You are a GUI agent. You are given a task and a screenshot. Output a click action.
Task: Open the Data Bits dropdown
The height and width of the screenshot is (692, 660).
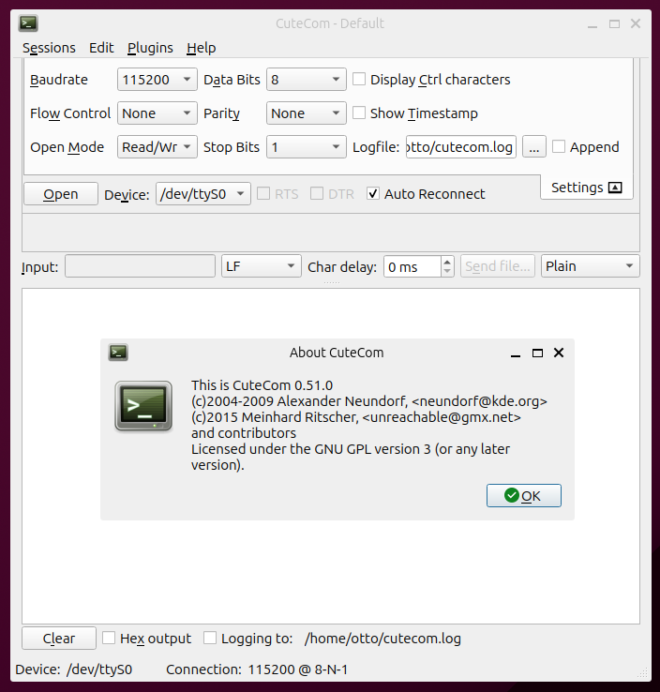point(307,80)
